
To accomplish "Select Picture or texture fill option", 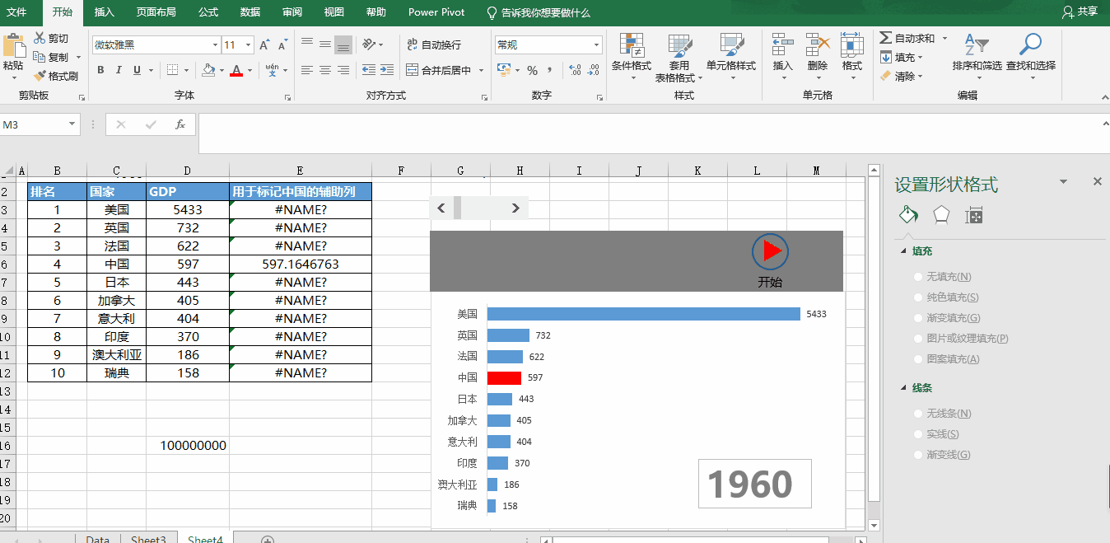I will click(x=917, y=339).
